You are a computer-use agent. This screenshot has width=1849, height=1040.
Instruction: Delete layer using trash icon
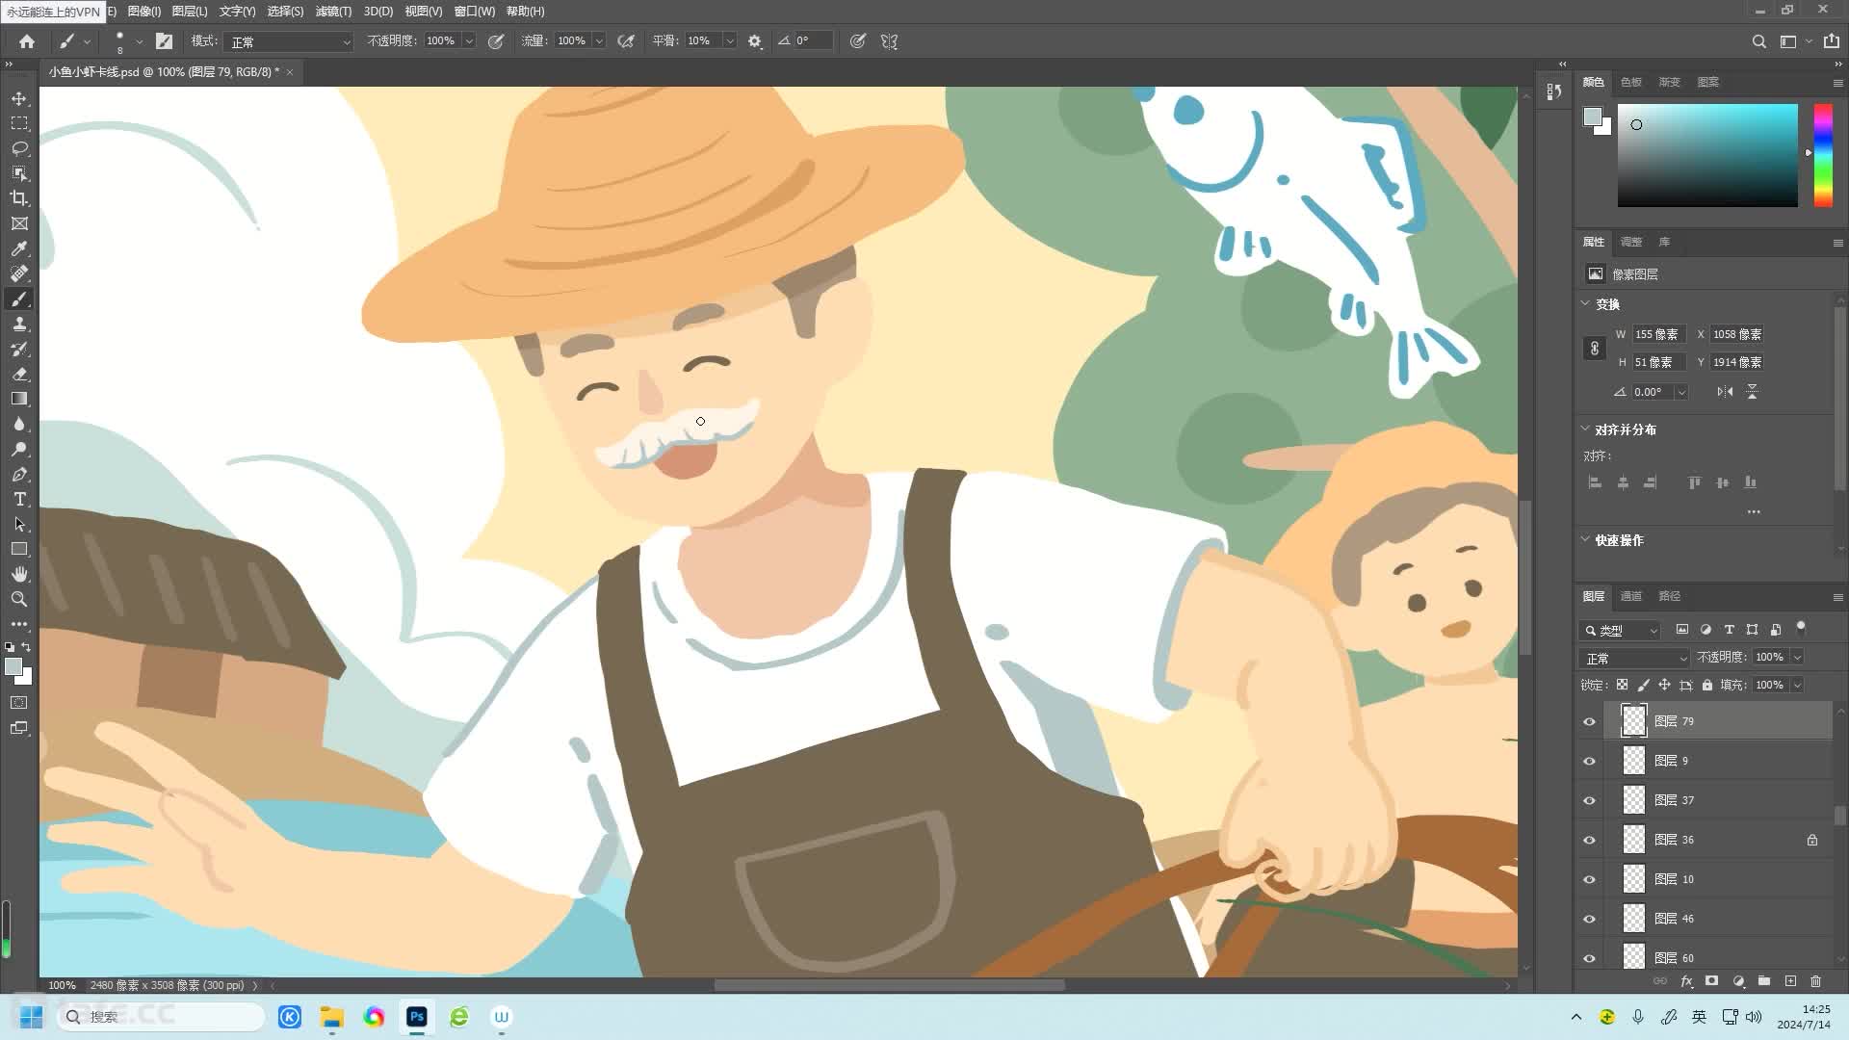(x=1816, y=981)
